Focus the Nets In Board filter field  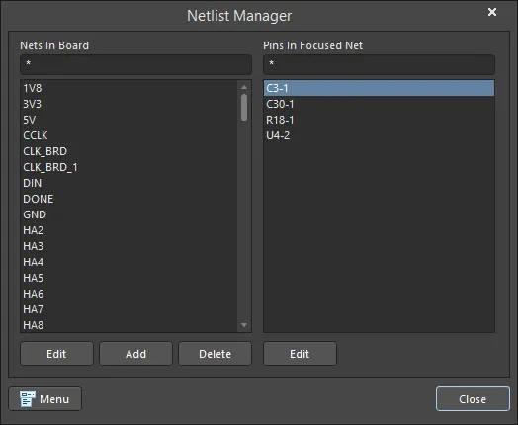pyautogui.click(x=135, y=64)
